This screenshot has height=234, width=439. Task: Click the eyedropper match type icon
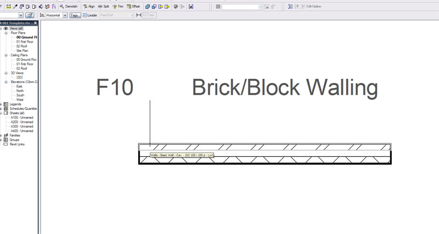[15, 7]
